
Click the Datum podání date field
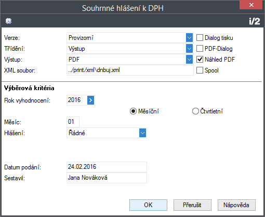[x=107, y=167]
